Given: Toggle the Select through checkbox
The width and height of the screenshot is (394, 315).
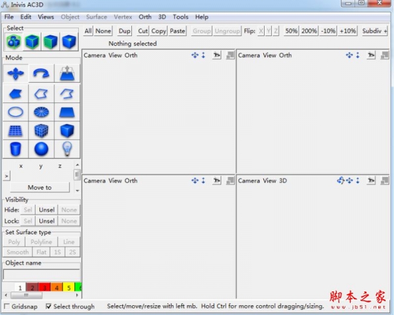Looking at the screenshot, I should coord(49,306).
